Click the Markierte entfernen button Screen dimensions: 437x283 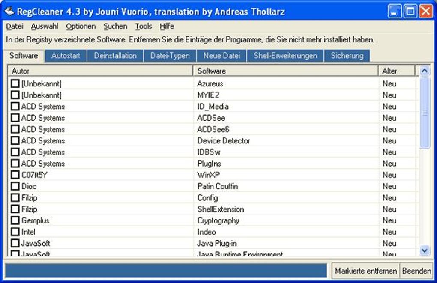pyautogui.click(x=365, y=271)
